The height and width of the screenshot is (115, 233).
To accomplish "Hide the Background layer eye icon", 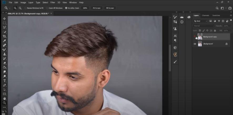I will click(x=195, y=44).
